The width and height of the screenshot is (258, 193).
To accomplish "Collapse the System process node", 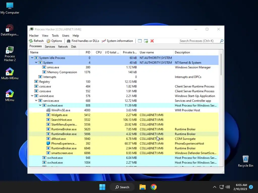I will (x=36, y=63).
